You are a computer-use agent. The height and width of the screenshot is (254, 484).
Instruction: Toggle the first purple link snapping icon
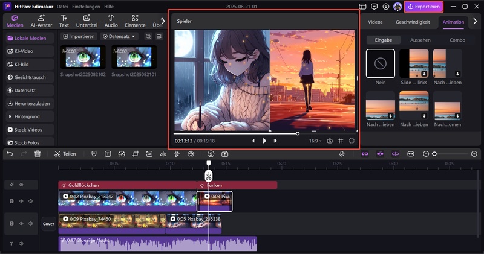[365, 154]
